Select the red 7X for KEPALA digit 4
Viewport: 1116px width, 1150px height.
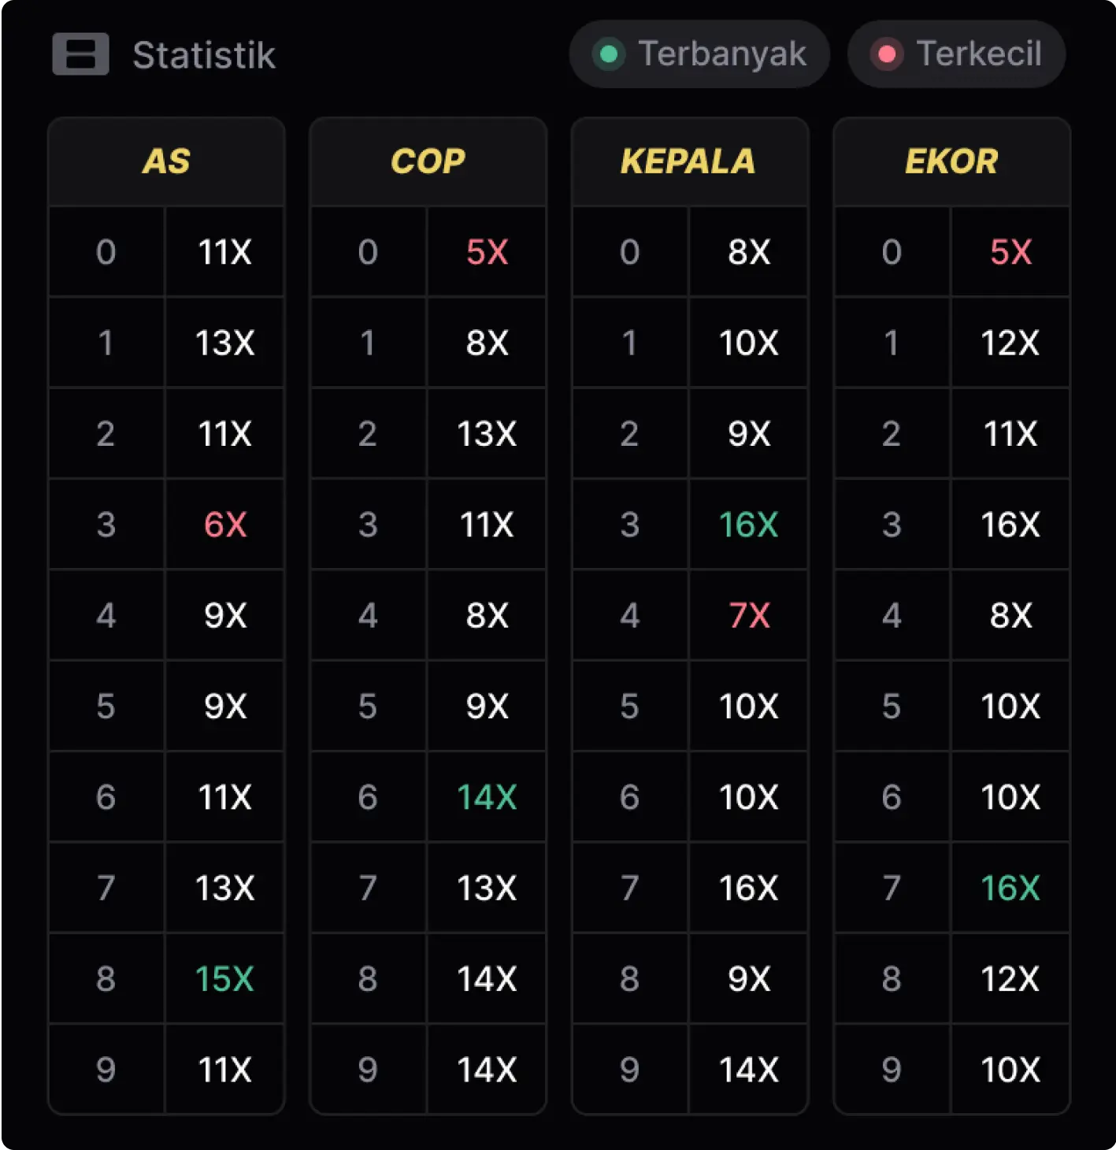point(747,615)
